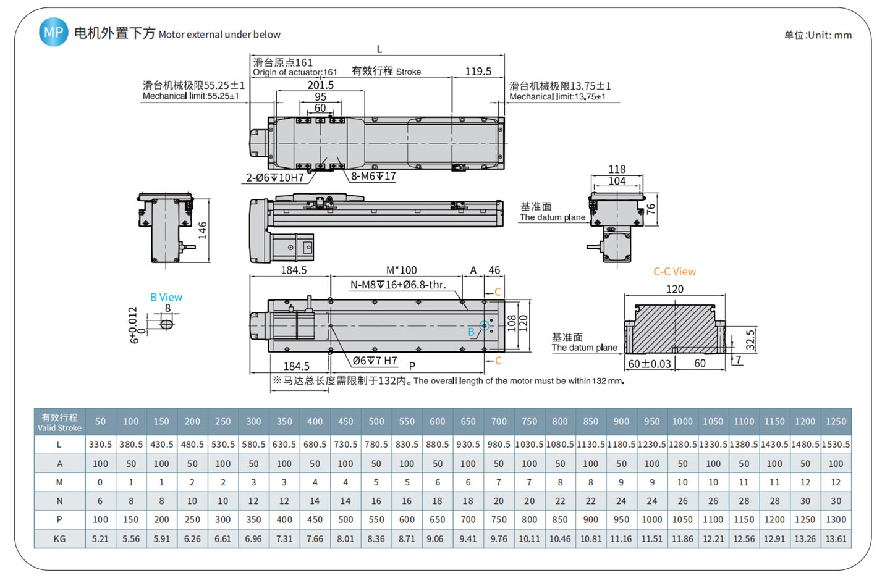Select the KG row label cell

[x=59, y=538]
